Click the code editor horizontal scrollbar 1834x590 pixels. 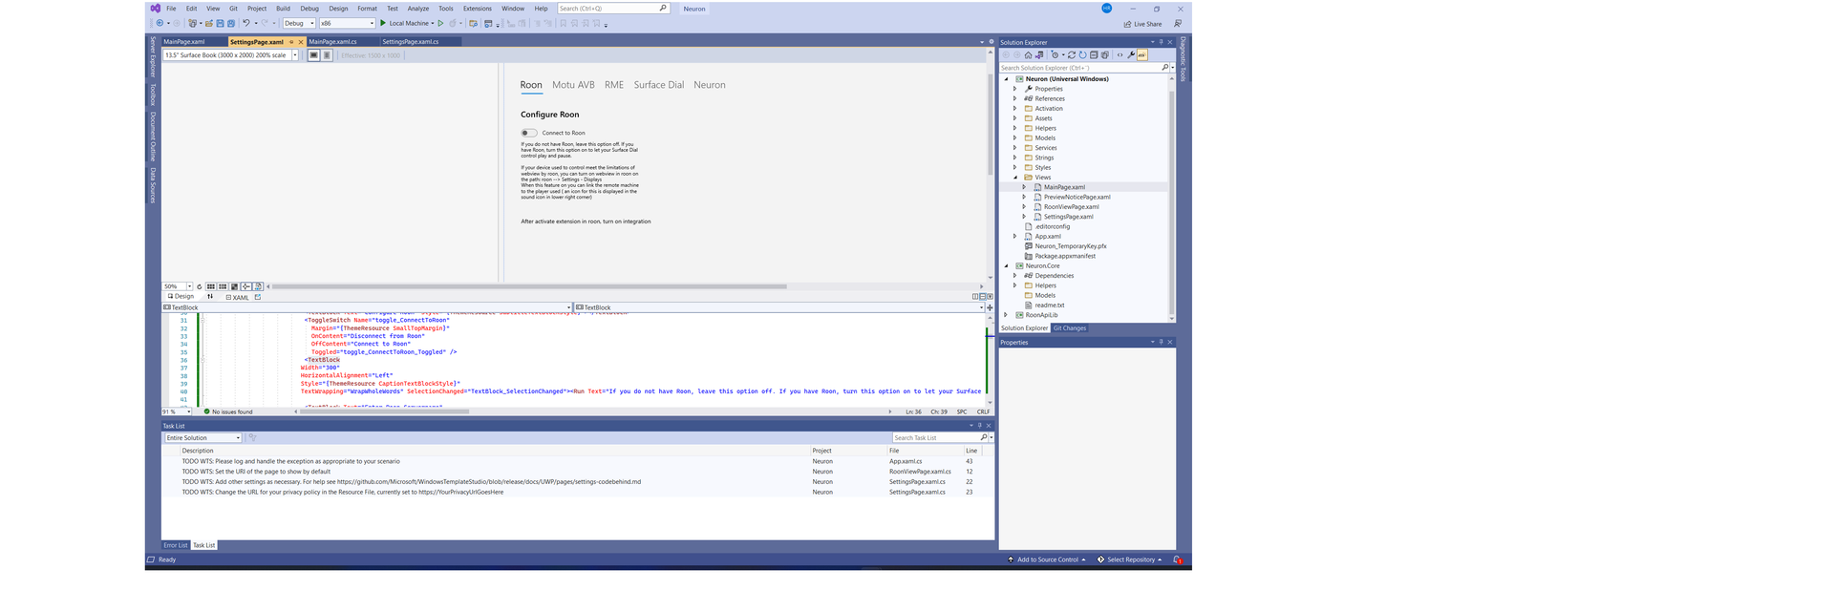tap(384, 411)
